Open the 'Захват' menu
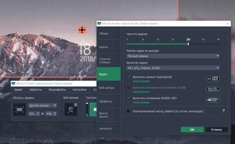This screenshot has height=144, width=235. point(18,90)
